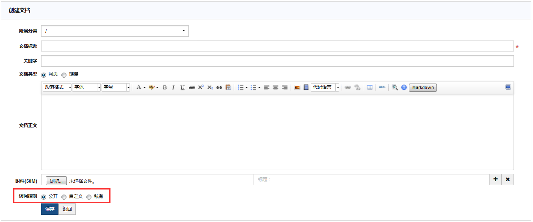Image resolution: width=533 pixels, height=222 pixels.
Task: Insert an image into the document
Action: point(297,87)
